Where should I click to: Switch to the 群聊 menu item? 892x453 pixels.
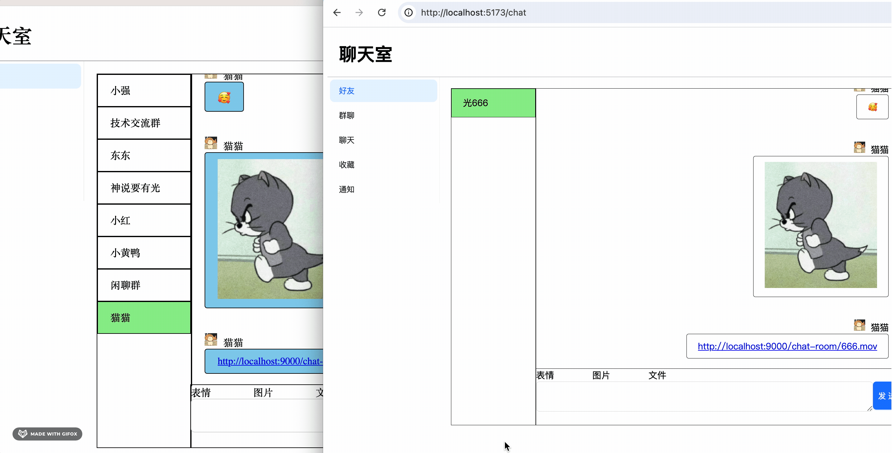(347, 115)
